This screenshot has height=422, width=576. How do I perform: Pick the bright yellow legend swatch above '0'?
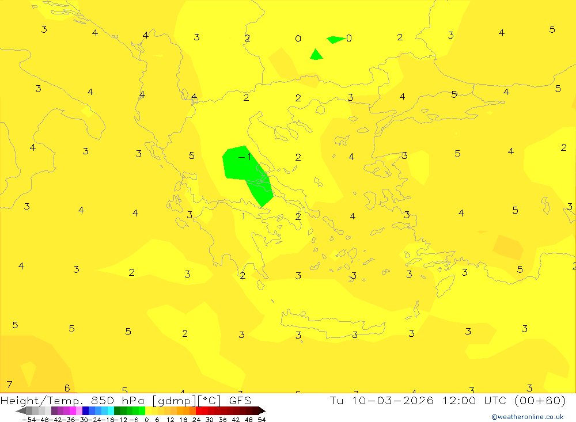(x=149, y=411)
